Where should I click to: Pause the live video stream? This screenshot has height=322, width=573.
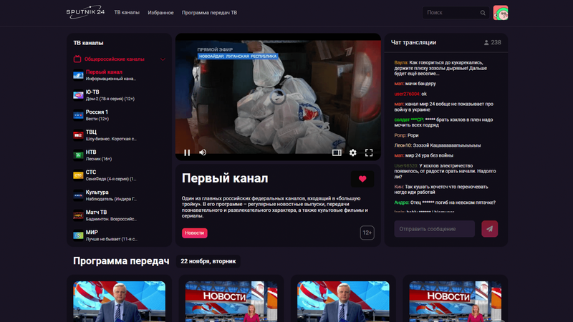[x=187, y=152]
